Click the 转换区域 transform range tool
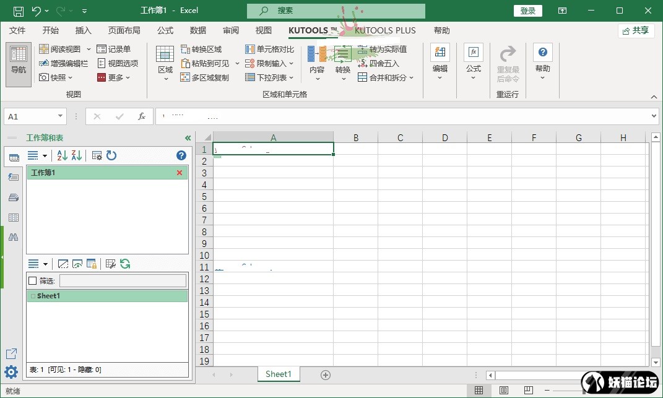The height and width of the screenshot is (398, 663). (201, 50)
